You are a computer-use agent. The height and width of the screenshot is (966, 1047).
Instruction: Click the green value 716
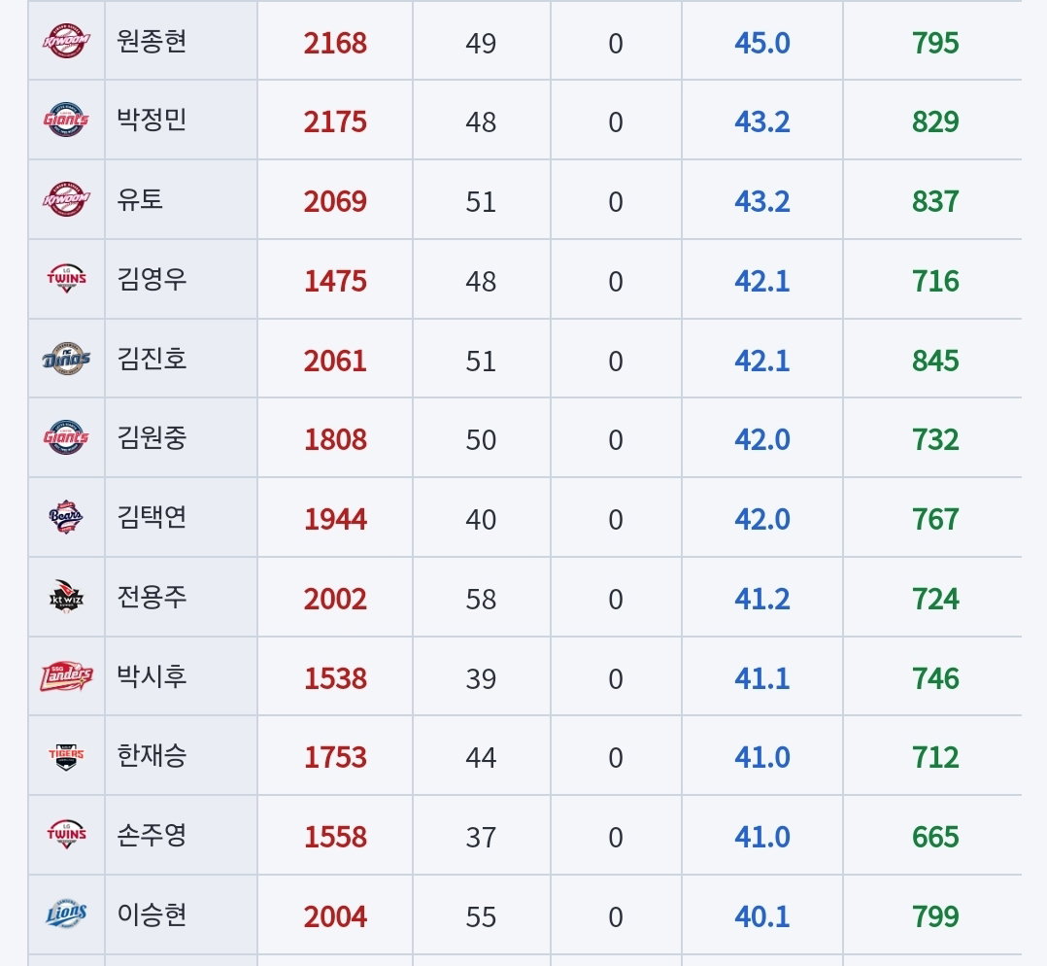coord(935,281)
